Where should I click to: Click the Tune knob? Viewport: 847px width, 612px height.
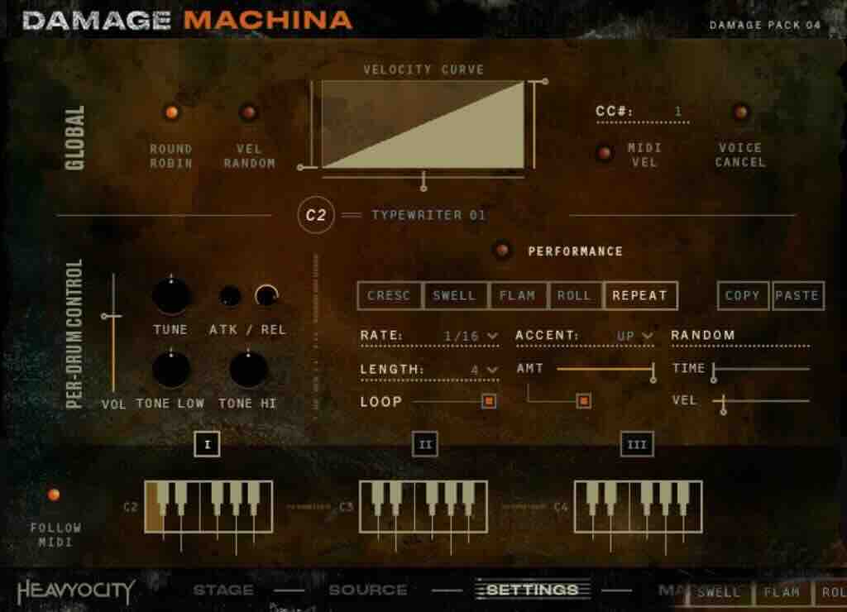(171, 295)
